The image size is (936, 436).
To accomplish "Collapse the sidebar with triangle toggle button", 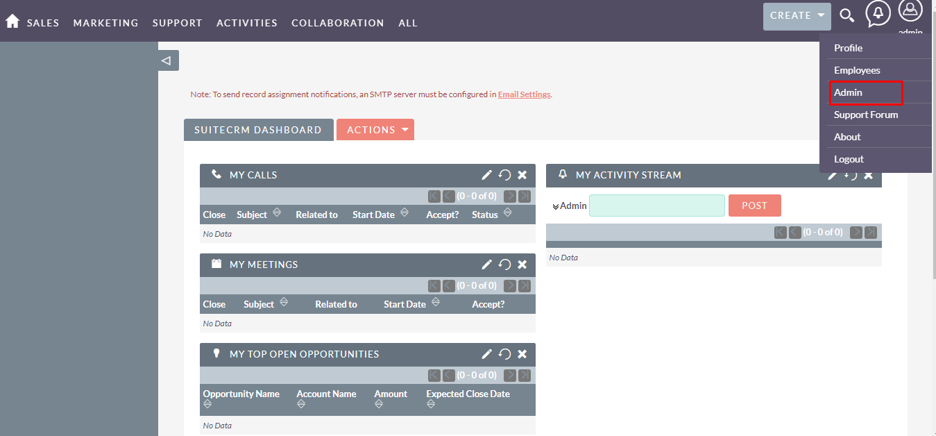I will tap(169, 60).
